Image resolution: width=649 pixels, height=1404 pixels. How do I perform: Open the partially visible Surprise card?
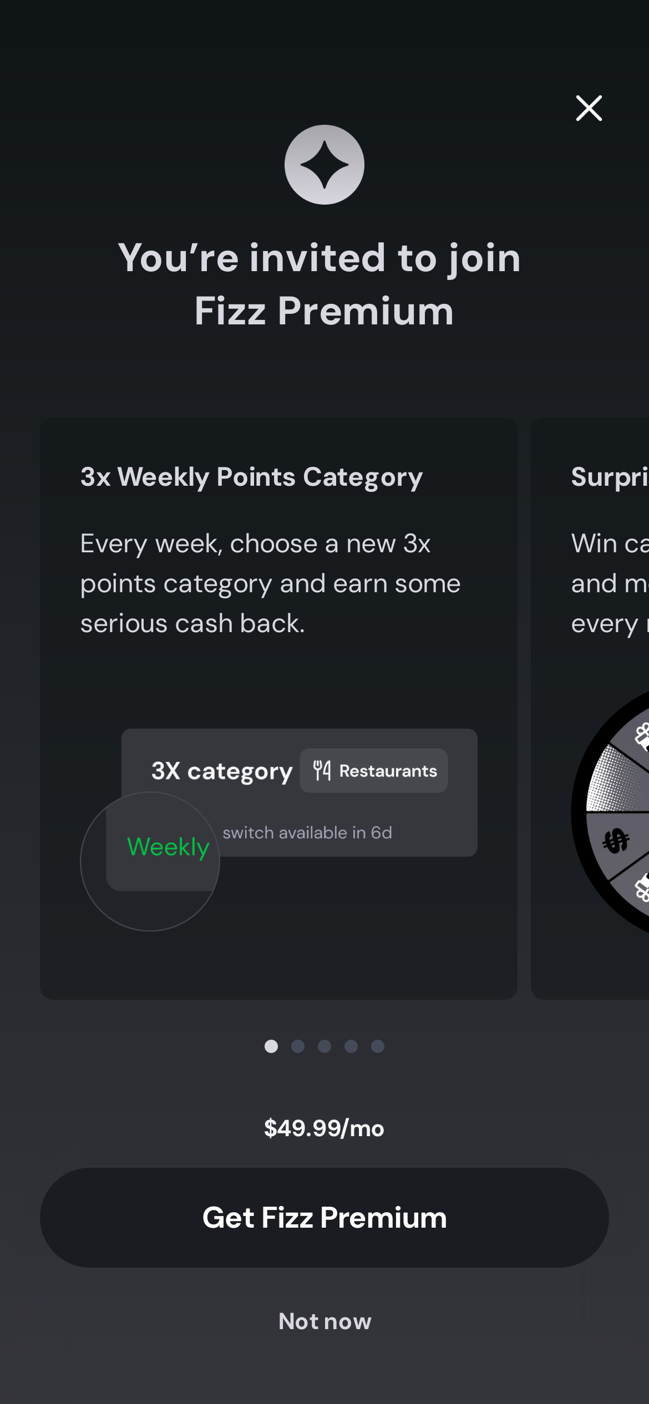point(590,709)
